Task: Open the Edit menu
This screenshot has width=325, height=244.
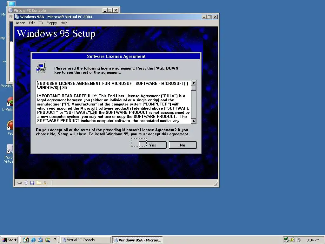Action: [32, 23]
